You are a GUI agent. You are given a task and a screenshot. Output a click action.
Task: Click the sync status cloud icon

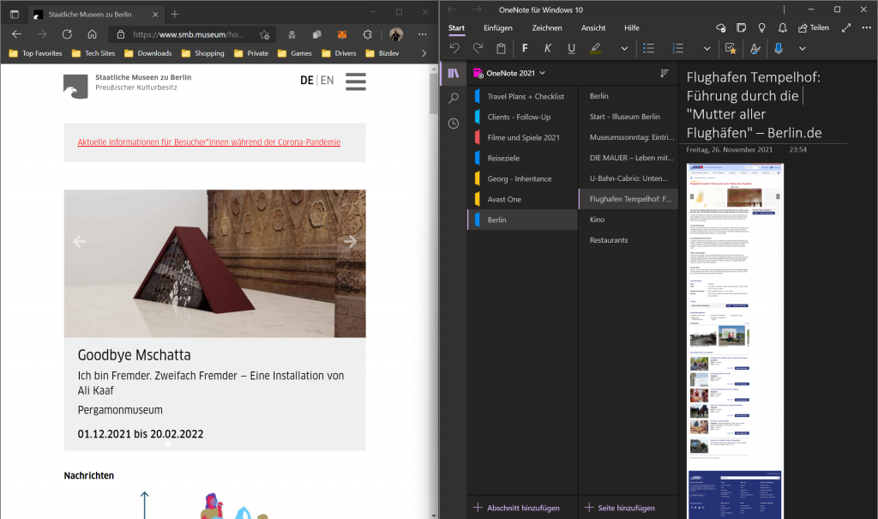(720, 27)
